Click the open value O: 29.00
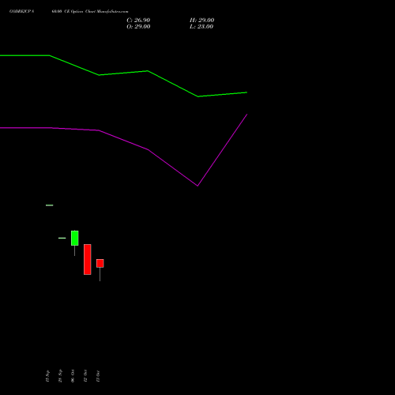The width and height of the screenshot is (395, 395). click(138, 26)
